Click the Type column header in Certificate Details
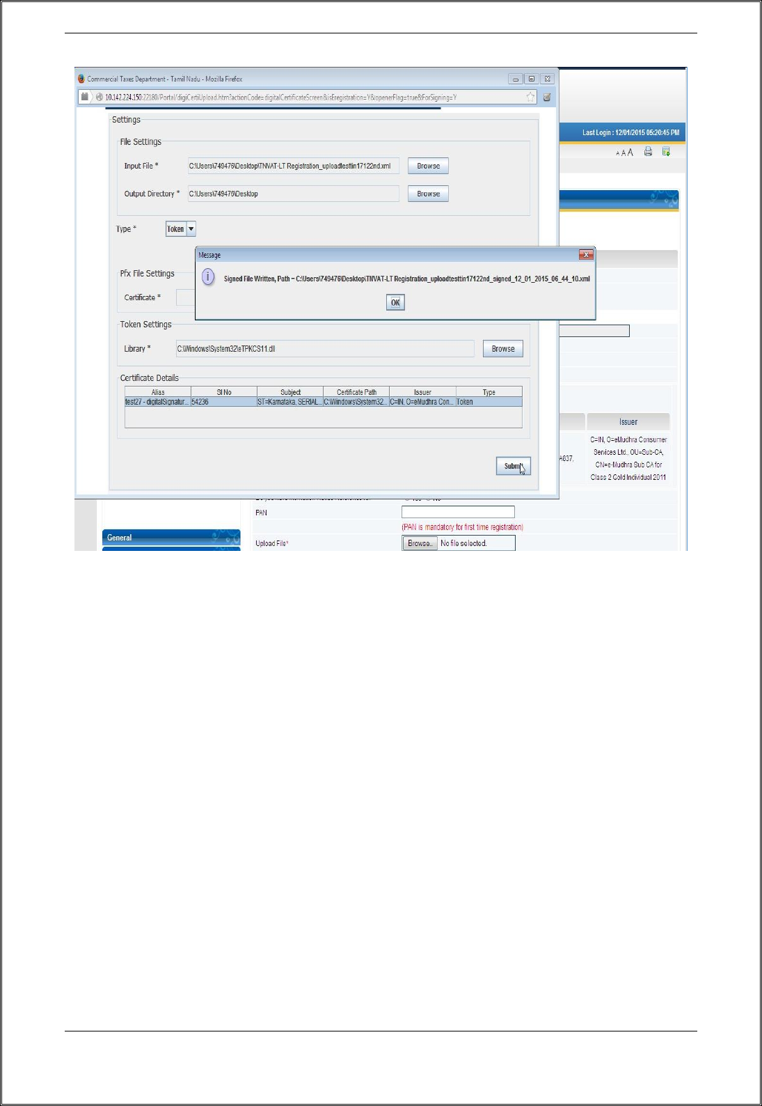Viewport: 762px width, 1106px height. tap(489, 392)
